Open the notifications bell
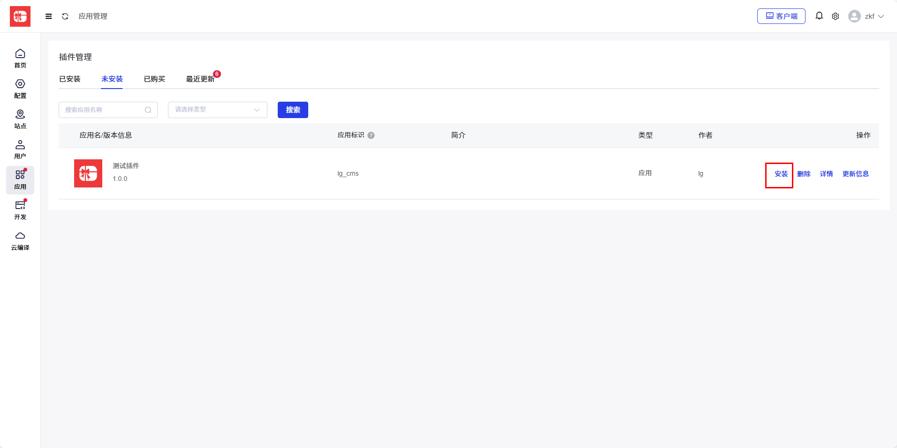Screen dimensions: 897x448 pyautogui.click(x=819, y=16)
